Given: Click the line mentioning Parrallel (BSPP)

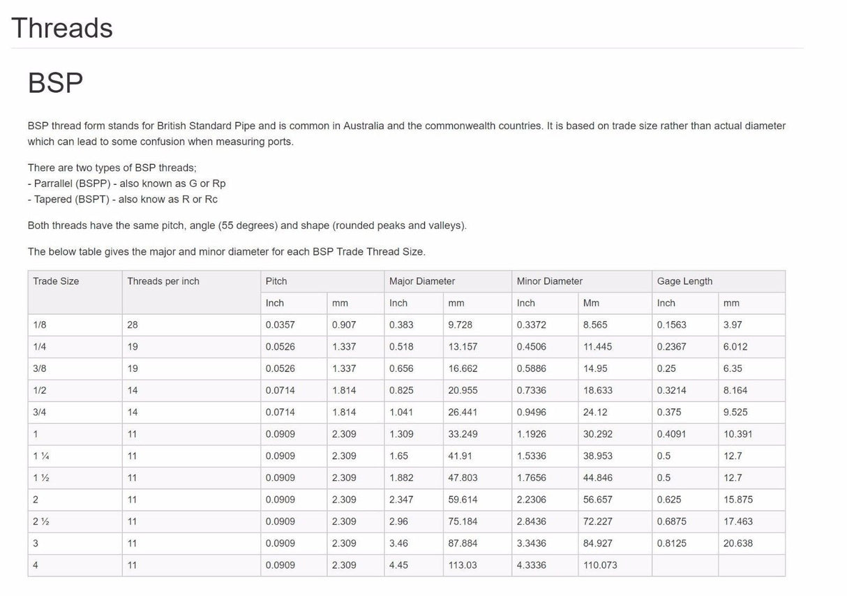Looking at the screenshot, I should 127,184.
